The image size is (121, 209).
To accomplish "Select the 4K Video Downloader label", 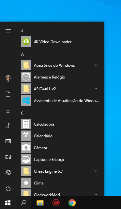I will pos(53,42).
